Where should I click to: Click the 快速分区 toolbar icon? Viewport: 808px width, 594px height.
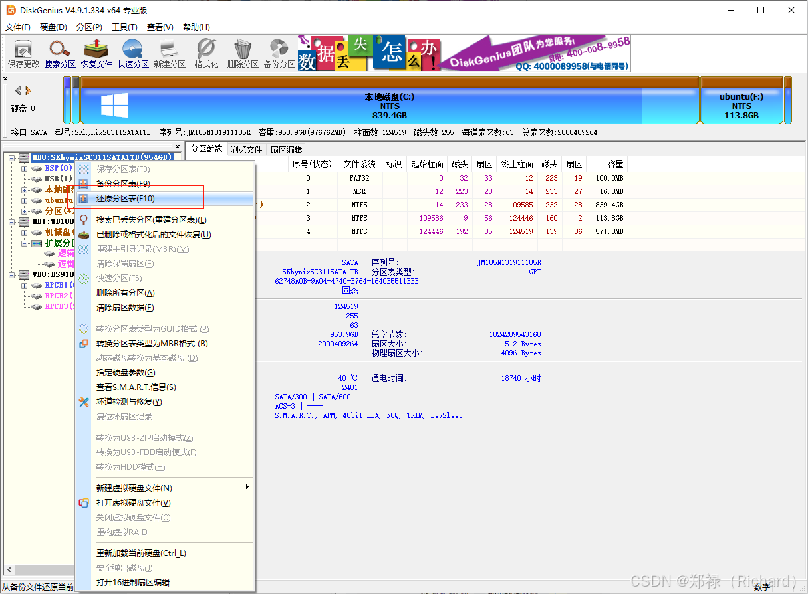[x=133, y=53]
